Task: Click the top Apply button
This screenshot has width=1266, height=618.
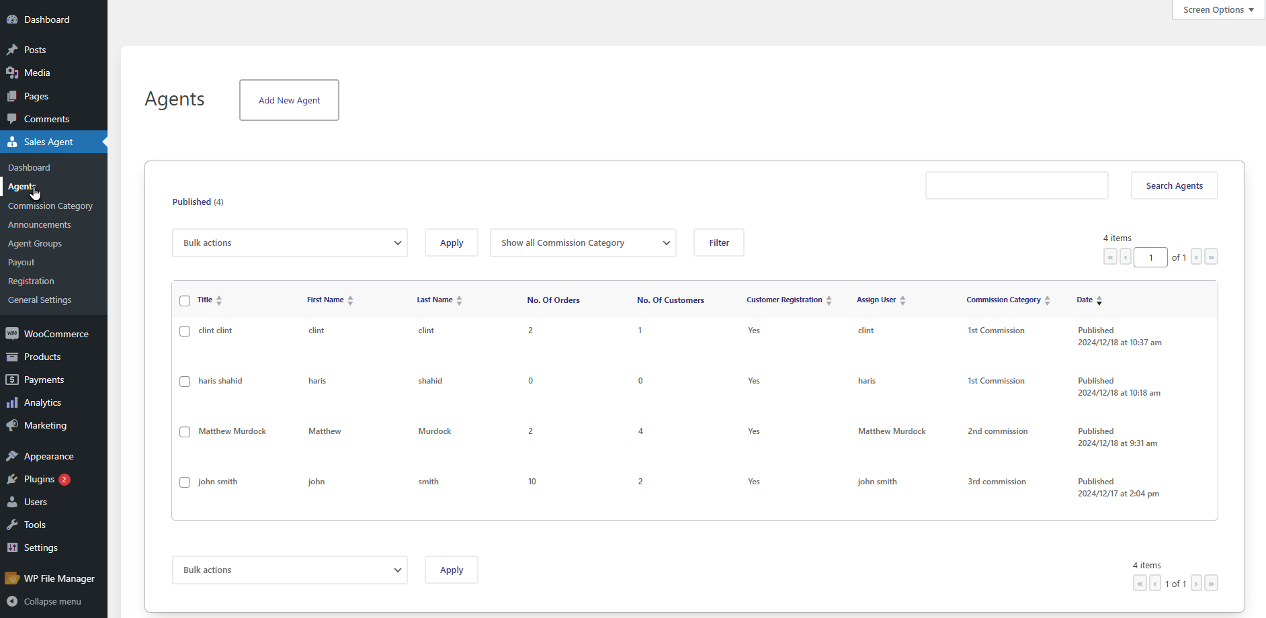Action: tap(452, 243)
